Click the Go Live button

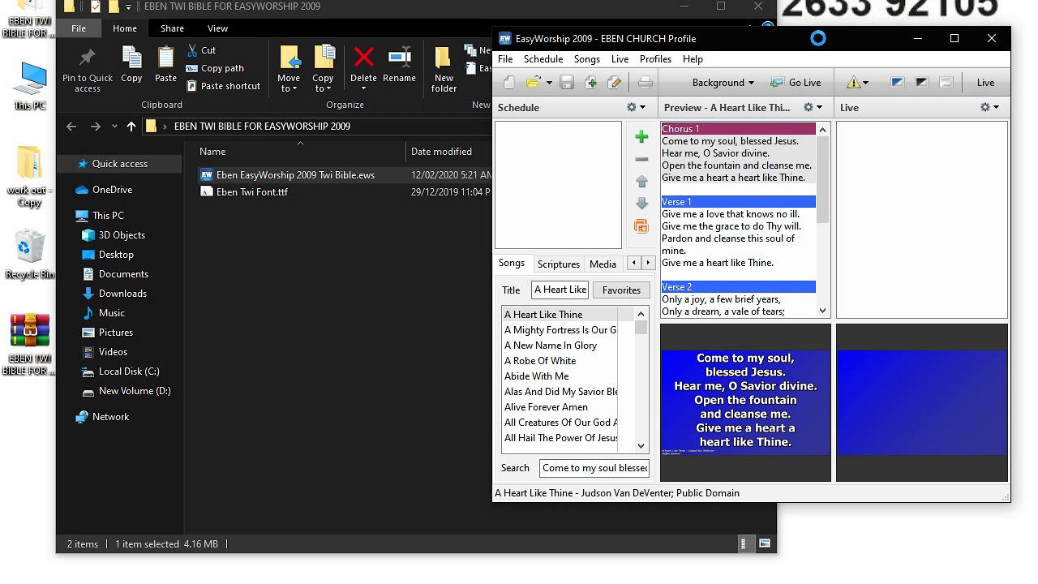(x=796, y=83)
